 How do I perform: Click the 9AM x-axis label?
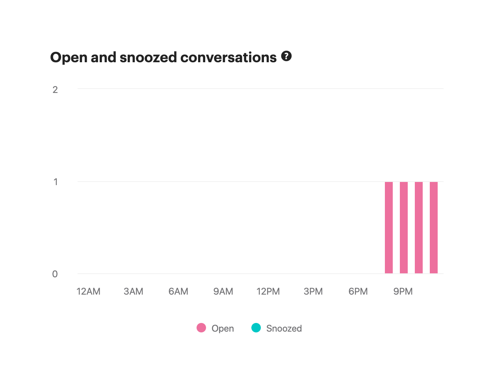click(x=223, y=291)
